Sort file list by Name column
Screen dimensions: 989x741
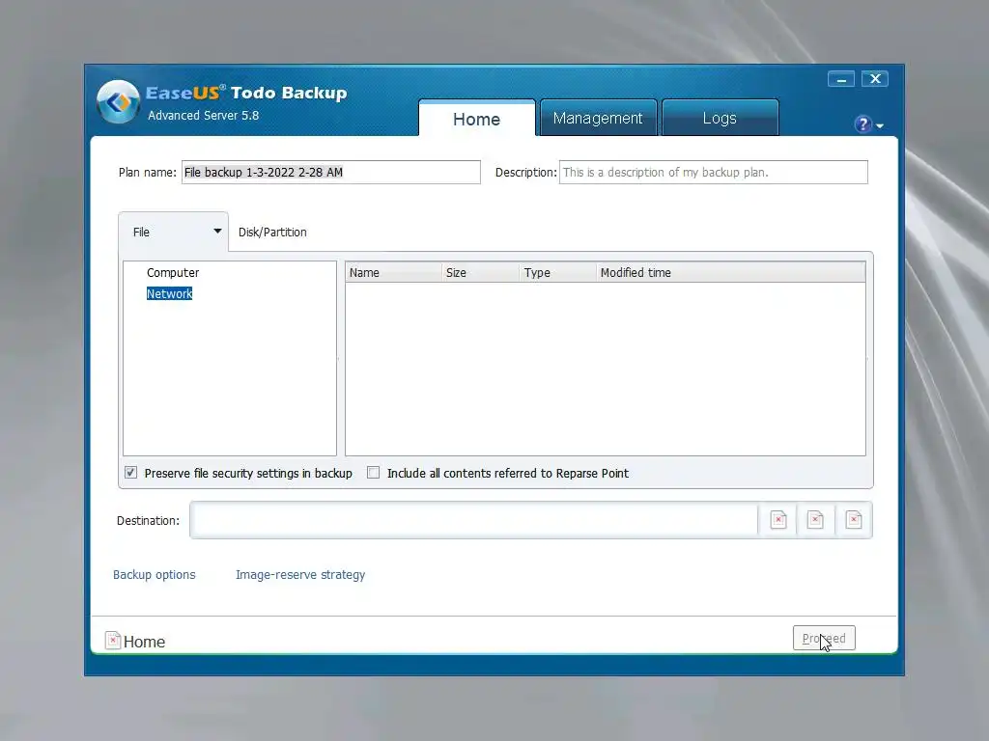pyautogui.click(x=394, y=272)
